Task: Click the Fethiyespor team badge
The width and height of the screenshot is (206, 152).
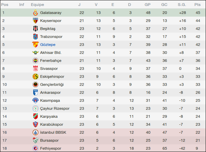Action: (x=35, y=148)
